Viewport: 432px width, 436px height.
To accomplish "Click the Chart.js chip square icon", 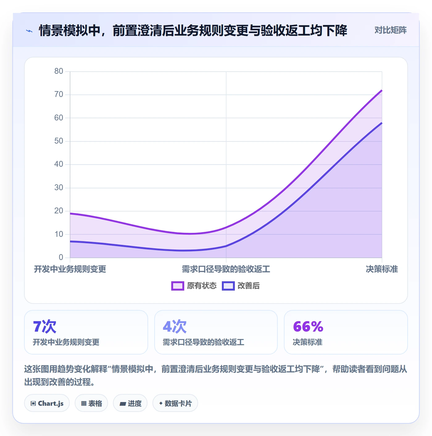I will click(x=33, y=404).
